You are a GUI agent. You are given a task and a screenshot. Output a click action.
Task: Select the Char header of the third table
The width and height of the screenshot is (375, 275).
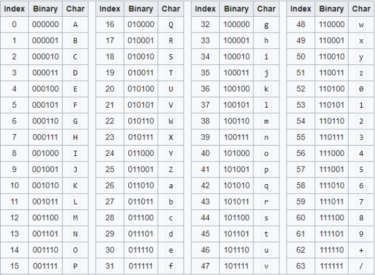point(266,9)
